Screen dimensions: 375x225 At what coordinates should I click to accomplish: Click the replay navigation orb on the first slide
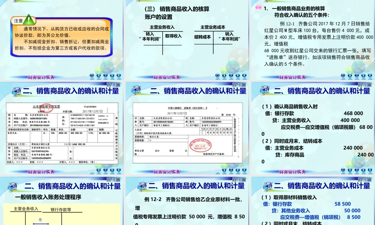click(91, 75)
